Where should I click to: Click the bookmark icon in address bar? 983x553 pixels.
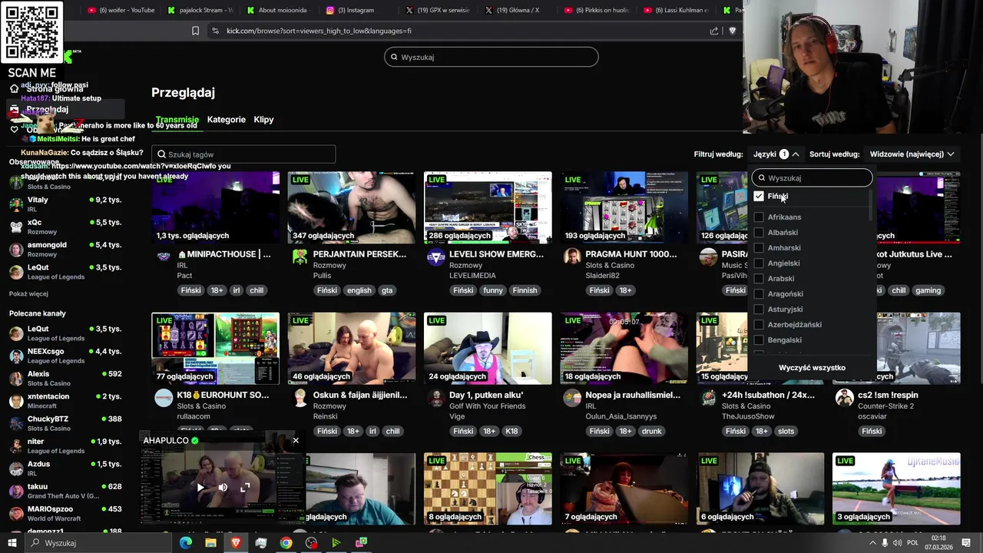(x=195, y=31)
